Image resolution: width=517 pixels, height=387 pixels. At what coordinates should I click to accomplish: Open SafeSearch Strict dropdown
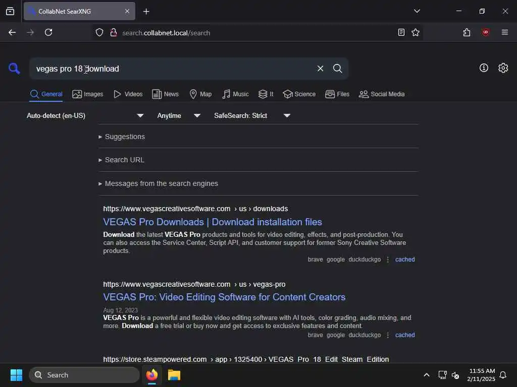(x=252, y=115)
